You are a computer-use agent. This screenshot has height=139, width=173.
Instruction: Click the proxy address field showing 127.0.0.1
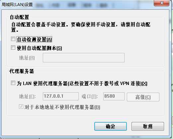61,96
